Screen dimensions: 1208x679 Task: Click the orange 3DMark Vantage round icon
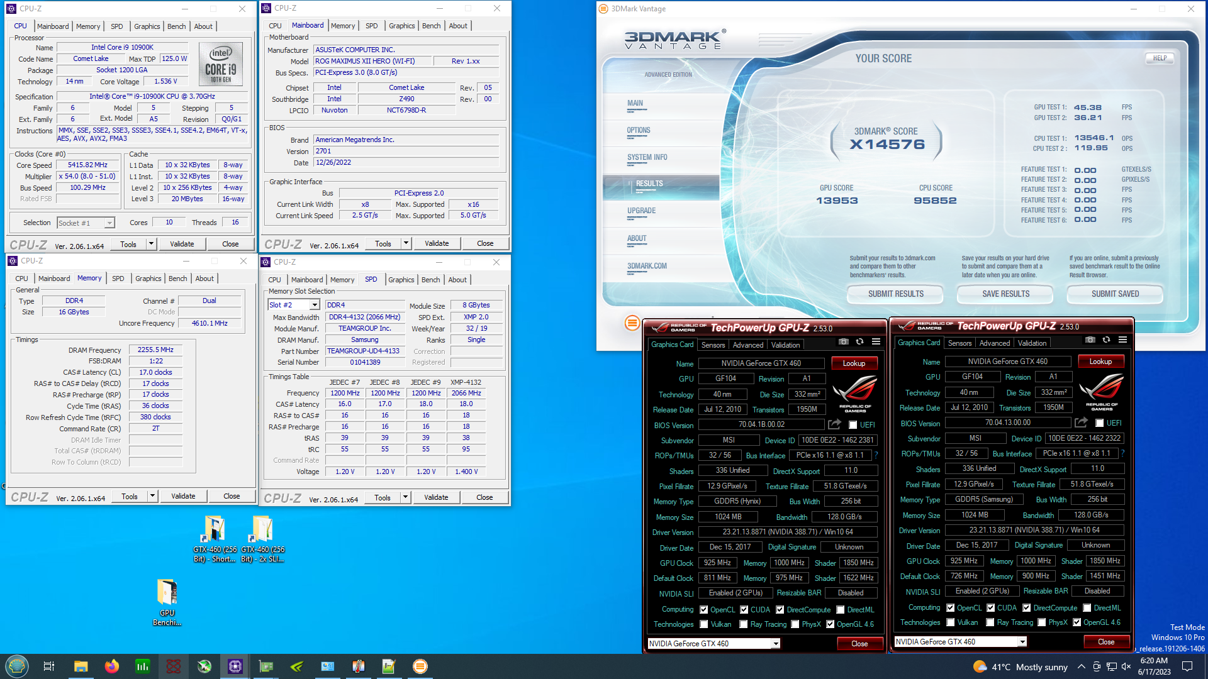tap(632, 323)
